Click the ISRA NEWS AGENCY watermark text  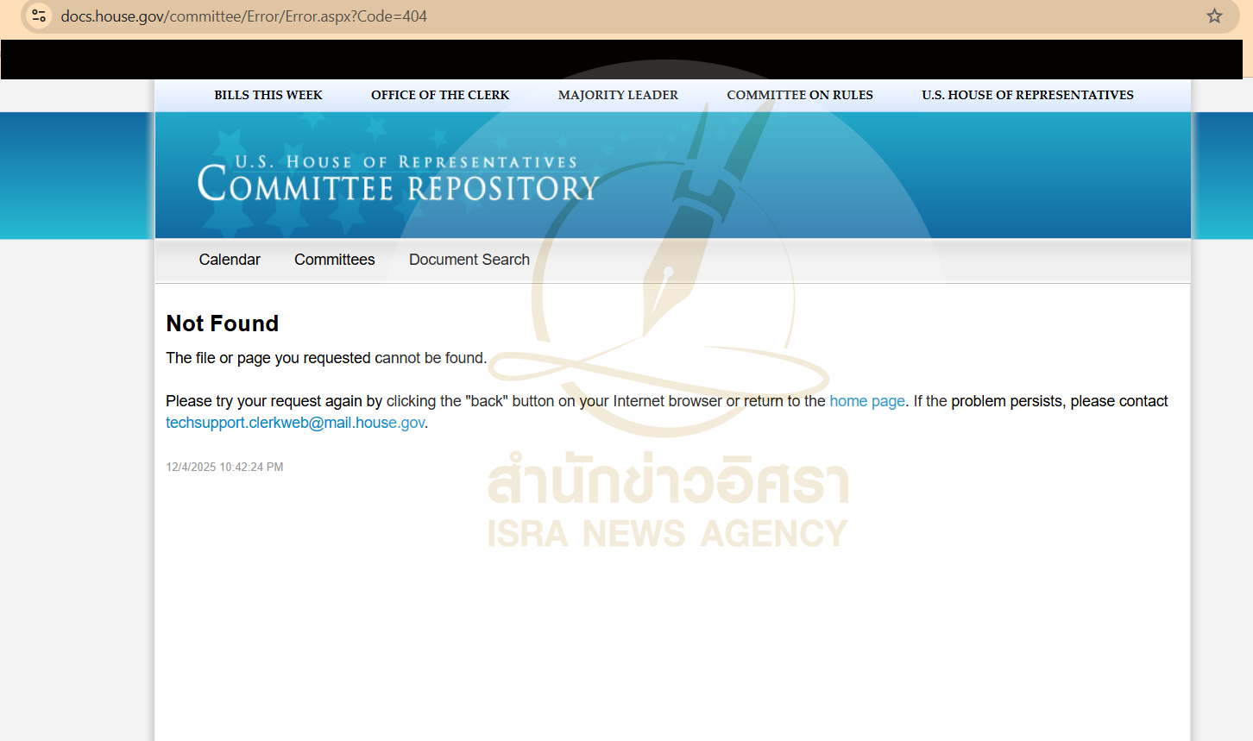(667, 534)
